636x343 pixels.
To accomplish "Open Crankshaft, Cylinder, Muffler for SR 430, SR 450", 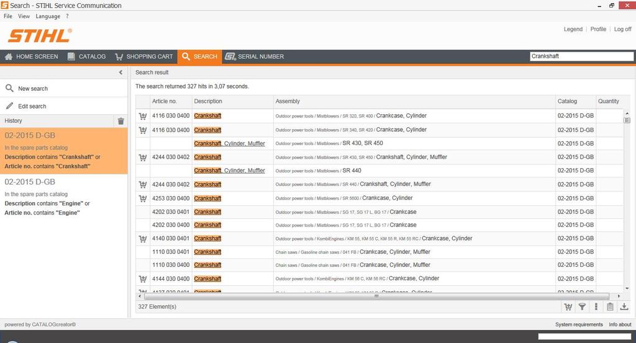I will pos(229,143).
